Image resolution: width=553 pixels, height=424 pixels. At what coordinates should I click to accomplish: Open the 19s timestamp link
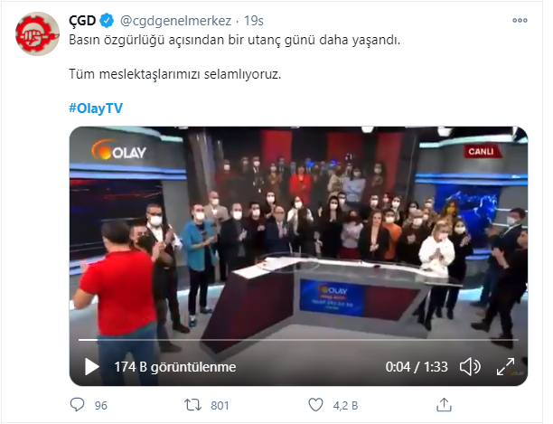pyautogui.click(x=254, y=21)
